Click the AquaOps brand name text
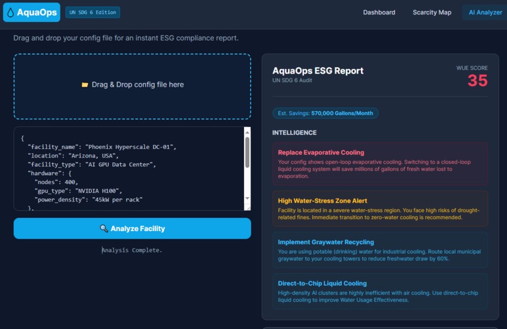This screenshot has width=507, height=329. pyautogui.click(x=37, y=13)
